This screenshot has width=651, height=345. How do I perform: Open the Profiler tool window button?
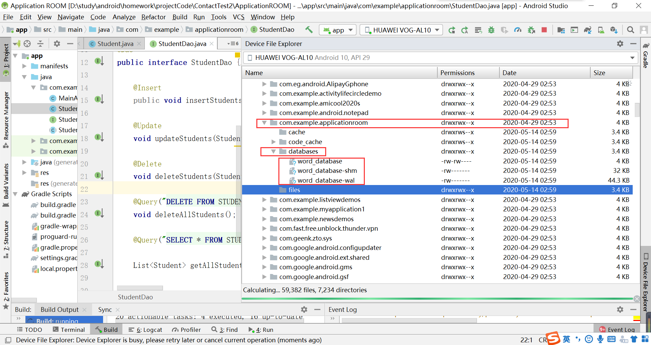coord(186,330)
